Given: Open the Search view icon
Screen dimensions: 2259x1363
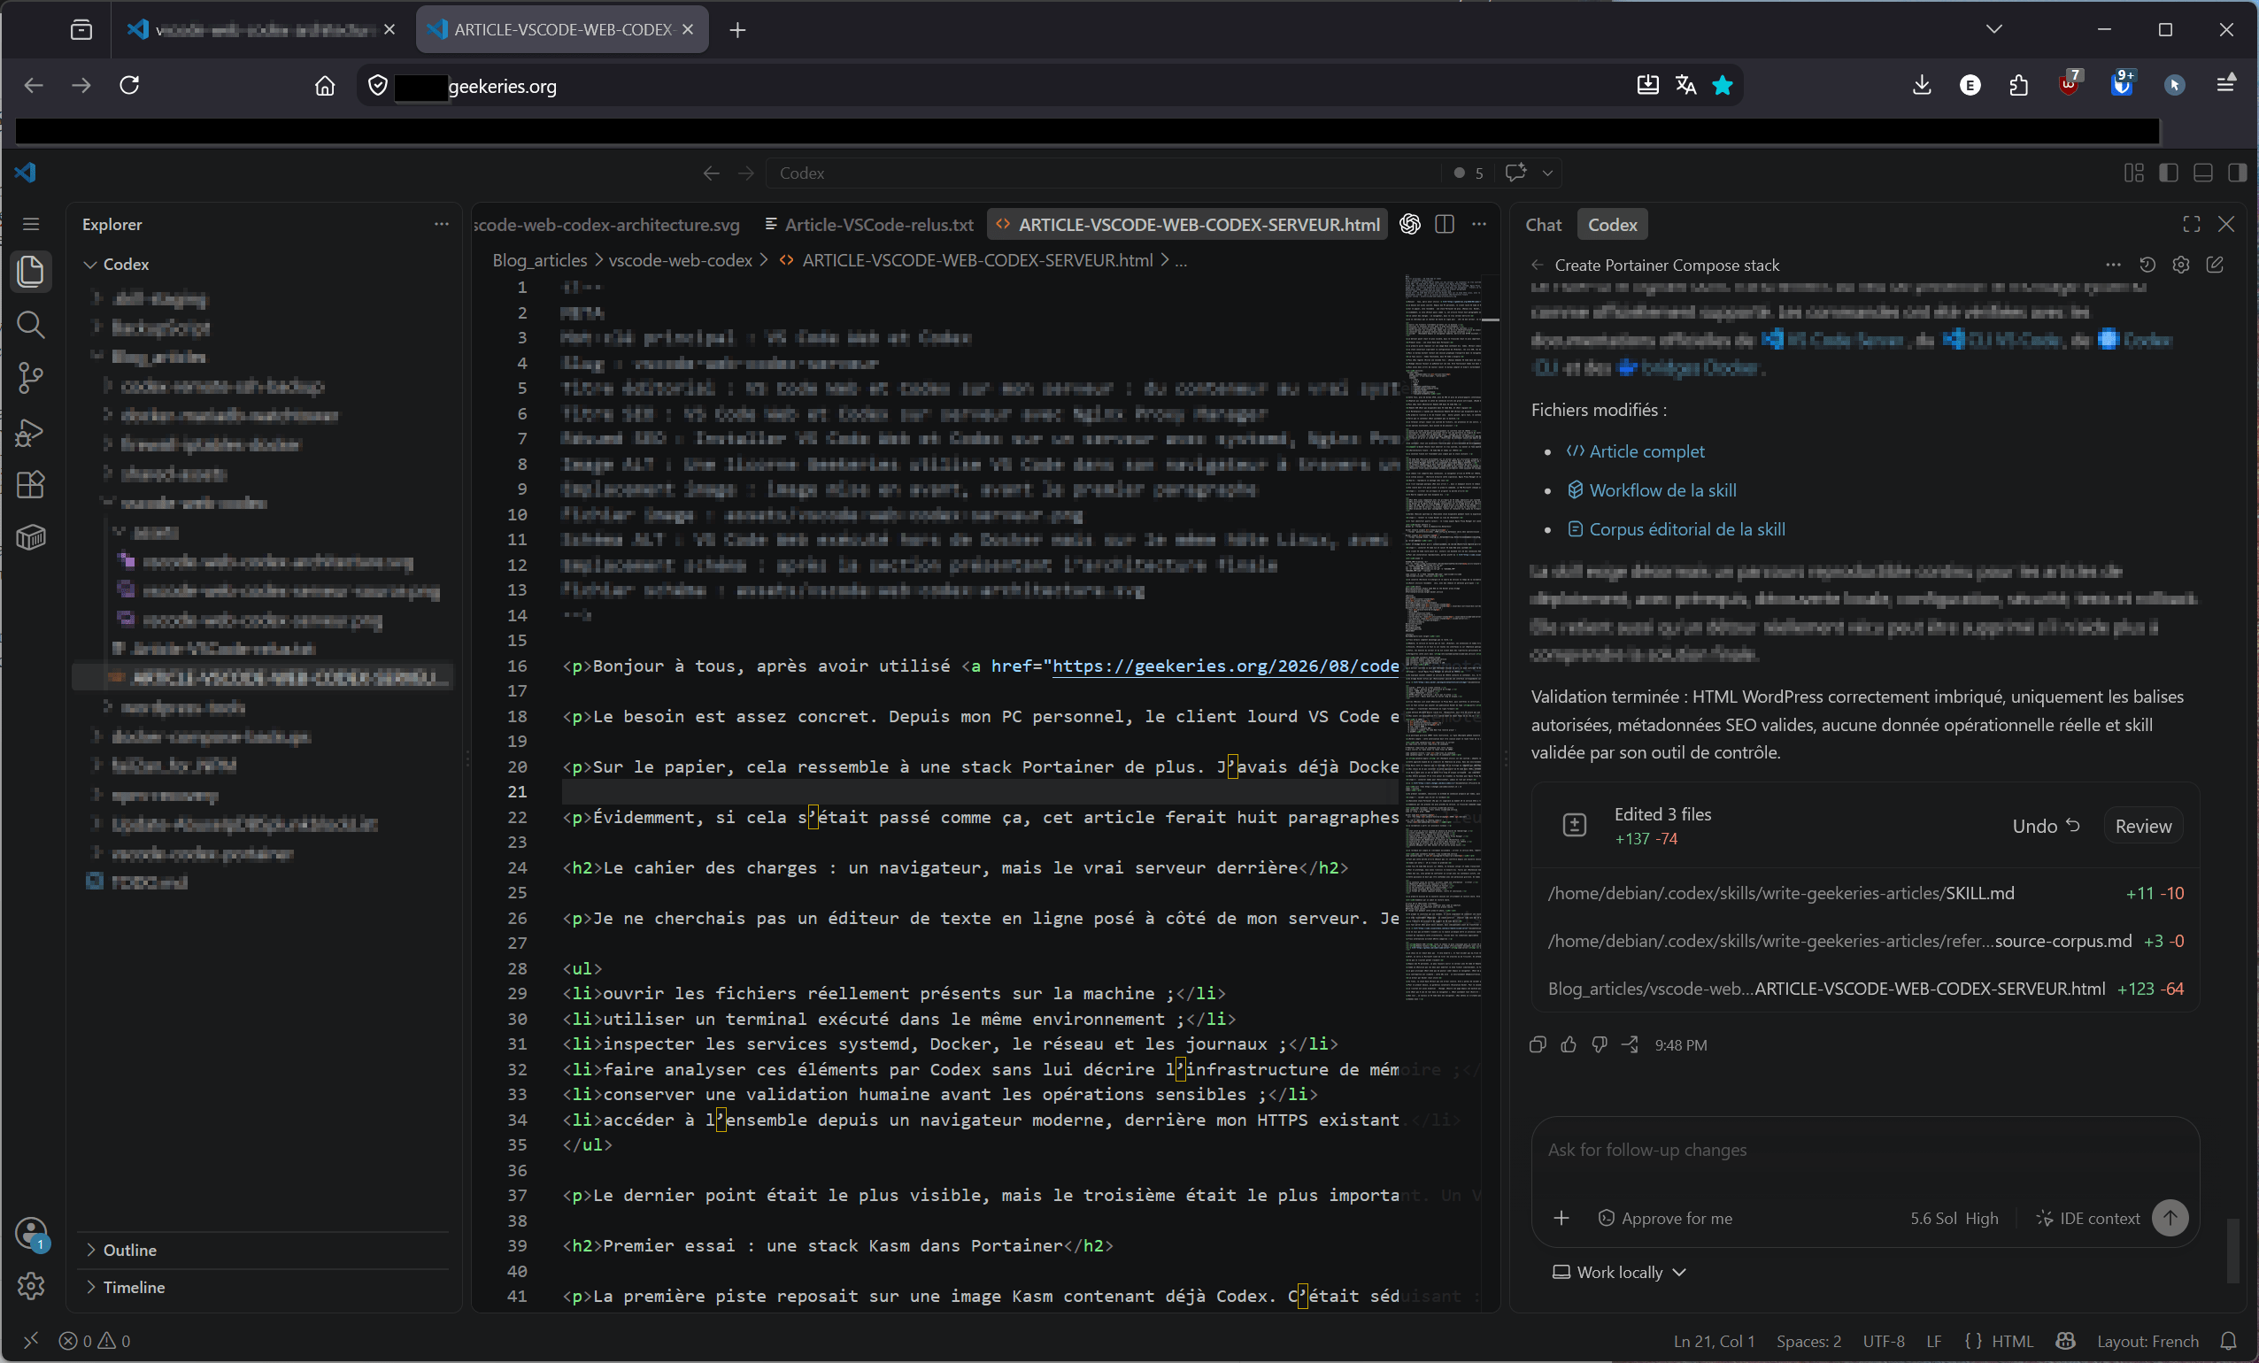Looking at the screenshot, I should click(30, 325).
